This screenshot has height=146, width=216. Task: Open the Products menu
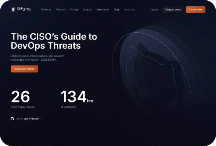point(46,10)
